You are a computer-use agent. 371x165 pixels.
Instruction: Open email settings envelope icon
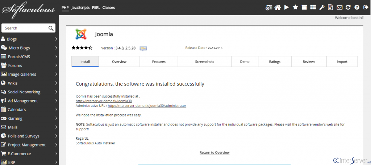tap(339, 8)
